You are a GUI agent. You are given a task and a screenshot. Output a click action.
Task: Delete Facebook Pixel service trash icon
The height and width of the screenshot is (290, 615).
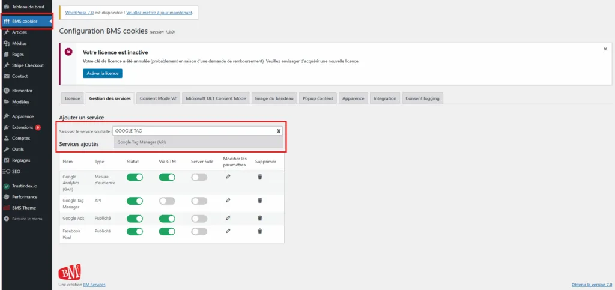tap(259, 231)
